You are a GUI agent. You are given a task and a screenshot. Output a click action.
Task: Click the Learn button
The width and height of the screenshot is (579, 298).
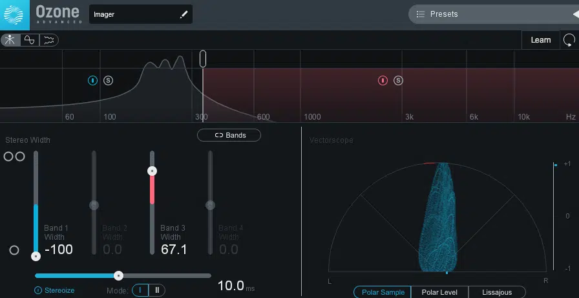pyautogui.click(x=541, y=40)
